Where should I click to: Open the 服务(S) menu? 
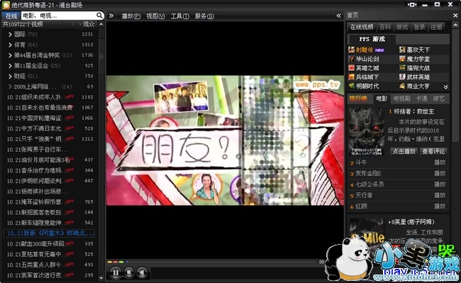(x=204, y=16)
